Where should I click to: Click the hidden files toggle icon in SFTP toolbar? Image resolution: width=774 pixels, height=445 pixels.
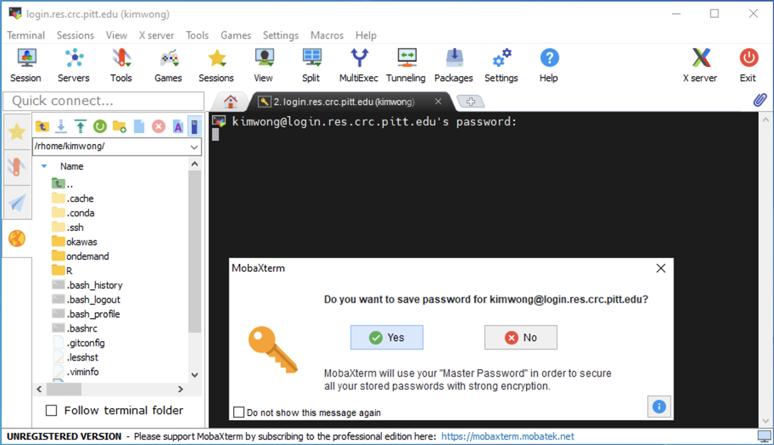coord(195,127)
